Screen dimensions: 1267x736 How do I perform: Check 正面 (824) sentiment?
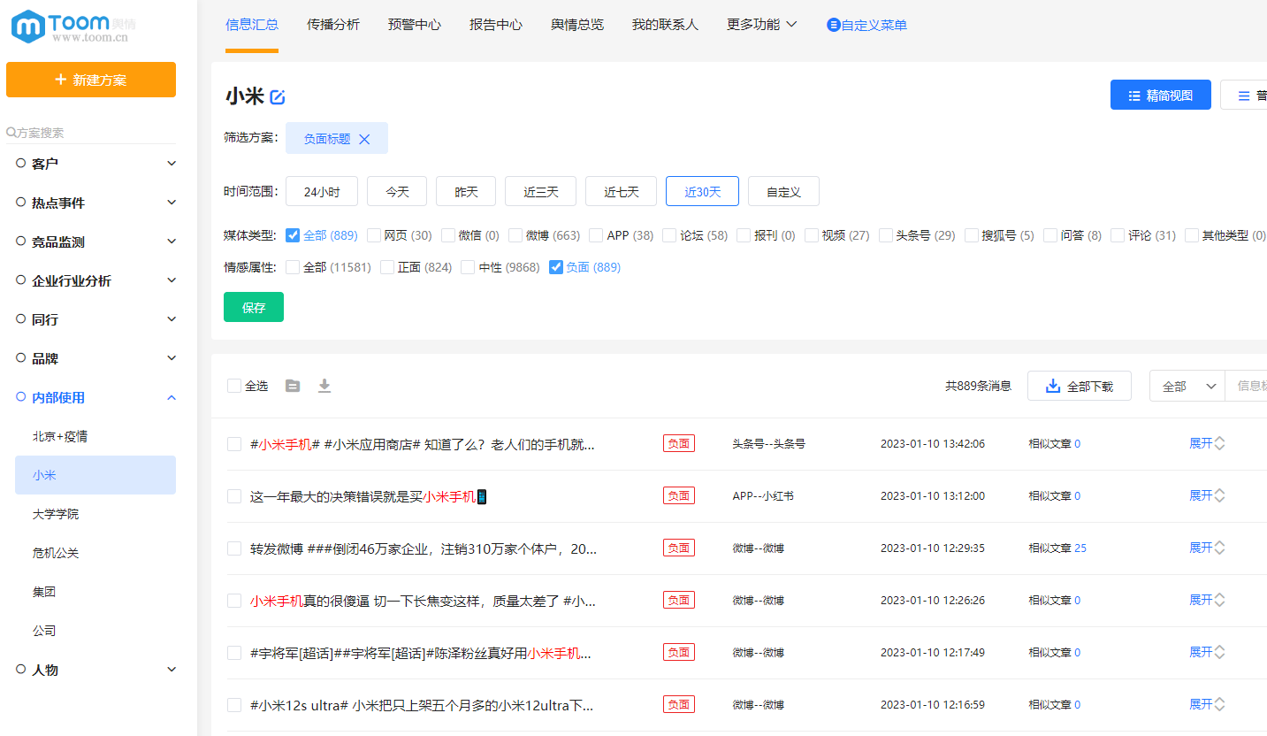[387, 267]
